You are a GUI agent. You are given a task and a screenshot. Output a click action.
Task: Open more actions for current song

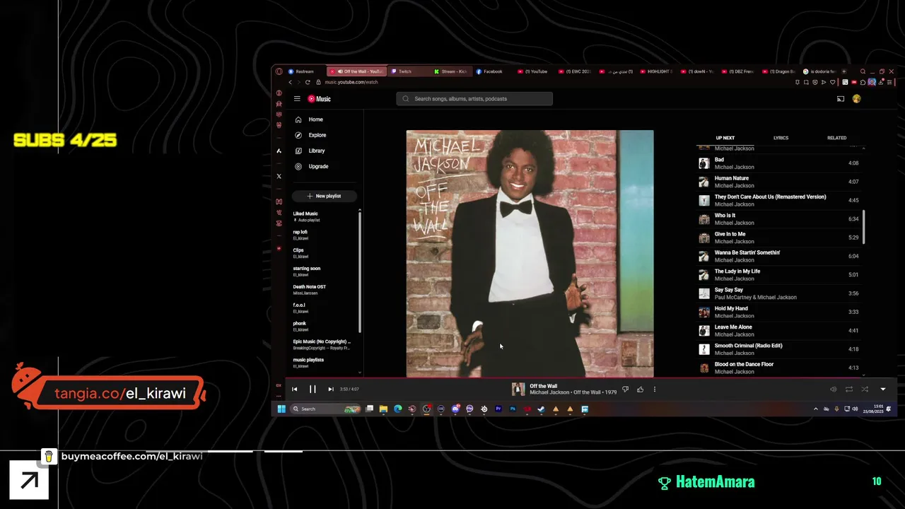coord(655,389)
